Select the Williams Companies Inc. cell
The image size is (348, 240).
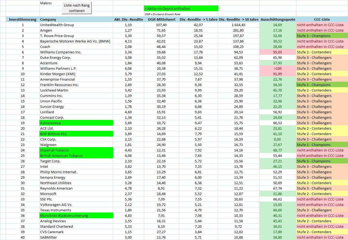pos(76,52)
